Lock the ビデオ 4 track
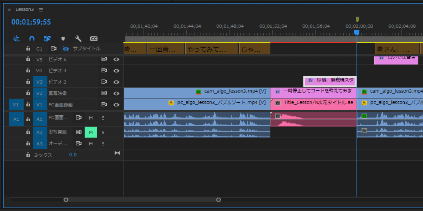 point(28,71)
